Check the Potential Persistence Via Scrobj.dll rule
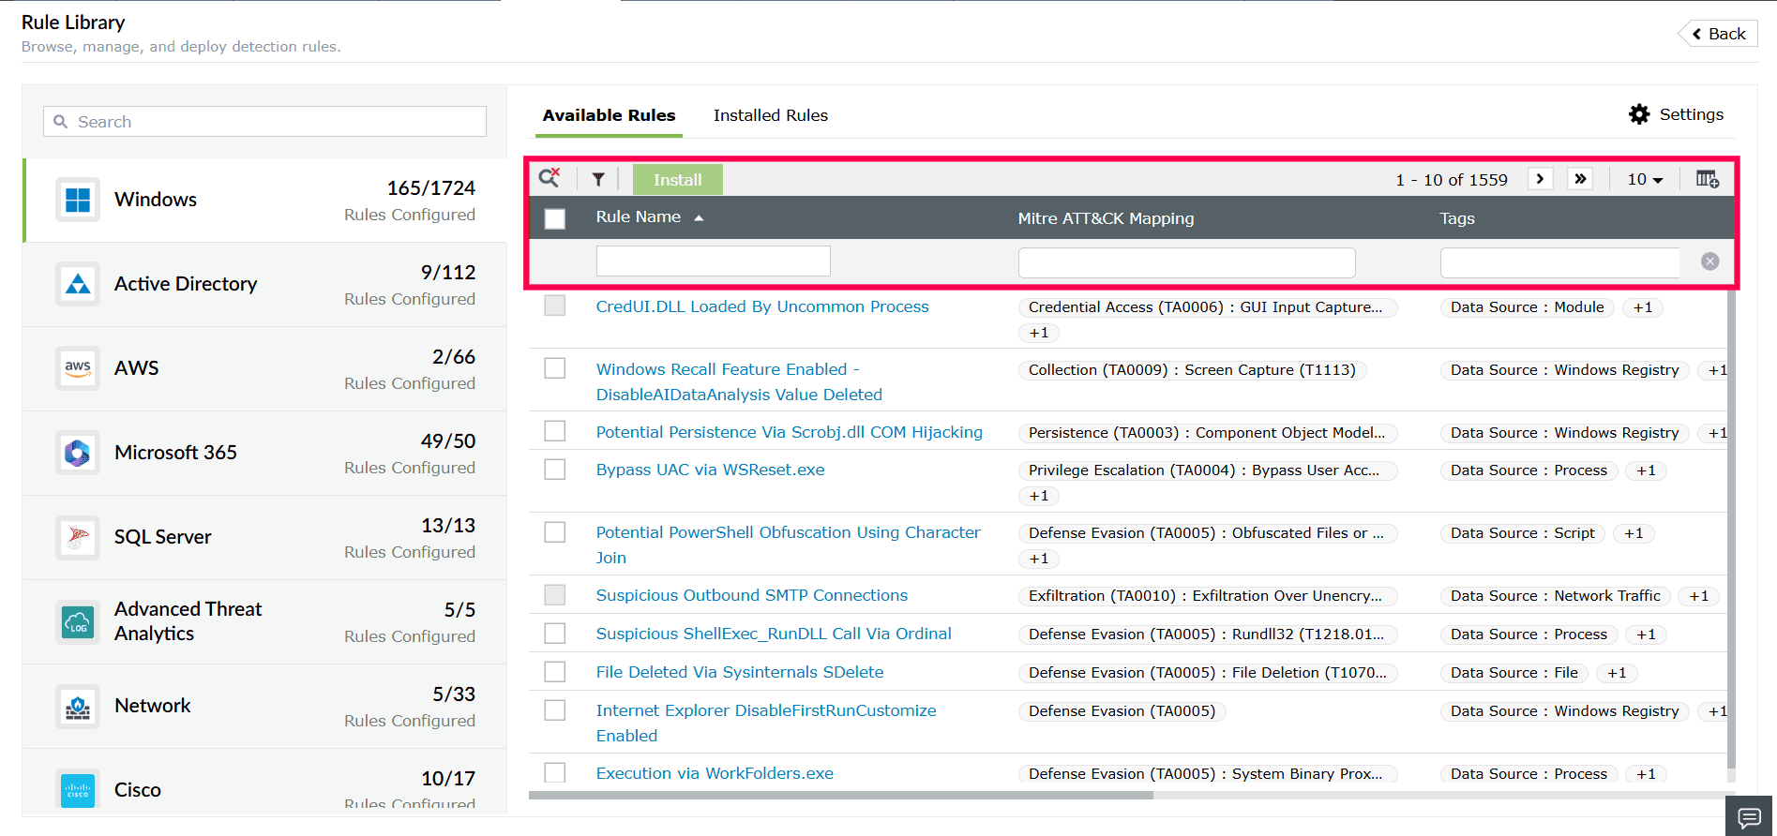Viewport: 1777px width, 836px height. click(x=555, y=431)
